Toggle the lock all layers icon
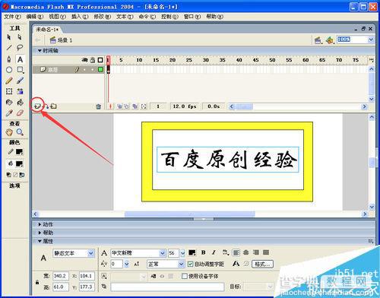380x298 pixels. [x=93, y=60]
